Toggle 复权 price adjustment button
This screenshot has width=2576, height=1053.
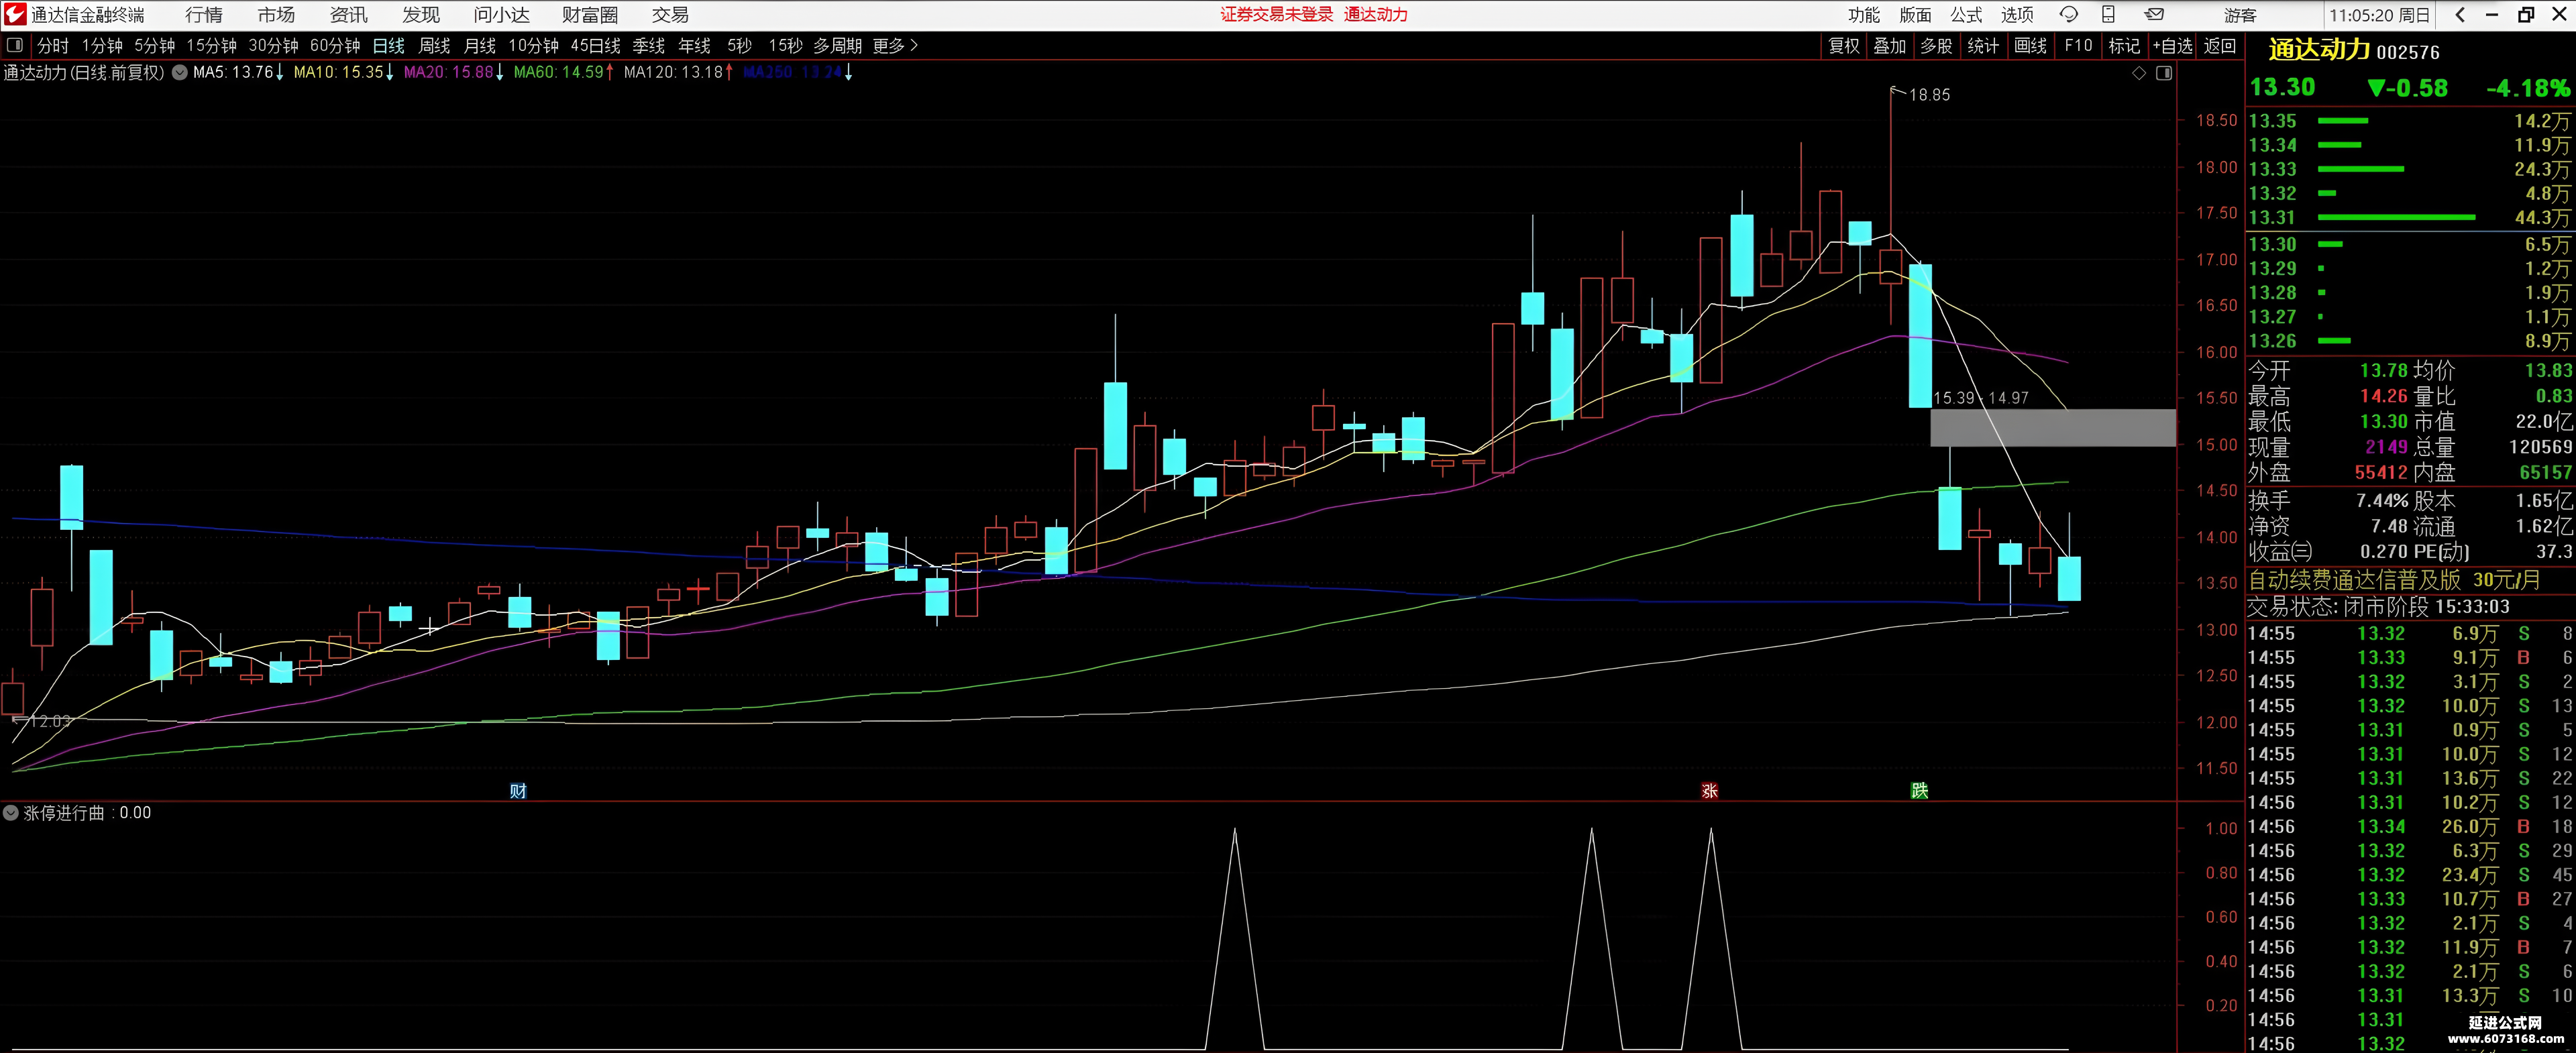click(x=1844, y=46)
